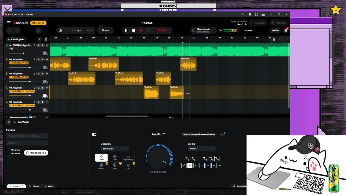Image resolution: width=346 pixels, height=195 pixels.
Task: Mute track 04 Voz/Audio
Action: pos(38,88)
